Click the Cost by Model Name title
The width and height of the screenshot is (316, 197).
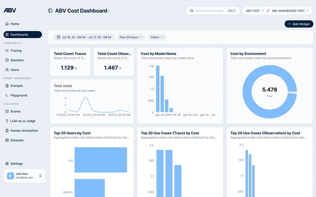coord(158,54)
